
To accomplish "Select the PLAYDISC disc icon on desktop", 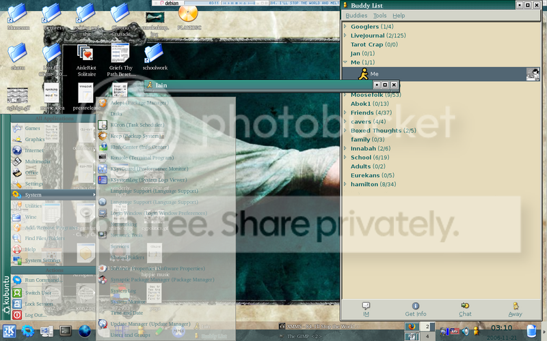I will [x=189, y=18].
